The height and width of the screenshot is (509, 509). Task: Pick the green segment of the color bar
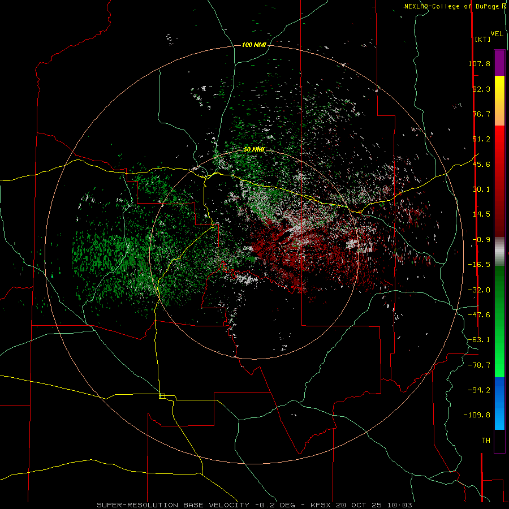click(499, 321)
